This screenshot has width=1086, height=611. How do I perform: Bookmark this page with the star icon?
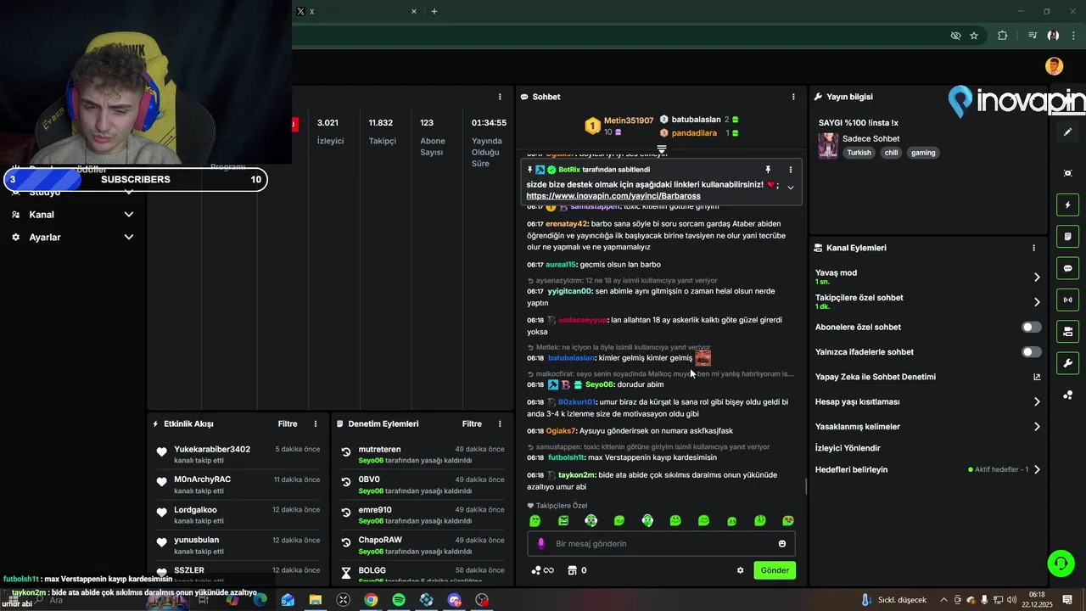tap(974, 36)
